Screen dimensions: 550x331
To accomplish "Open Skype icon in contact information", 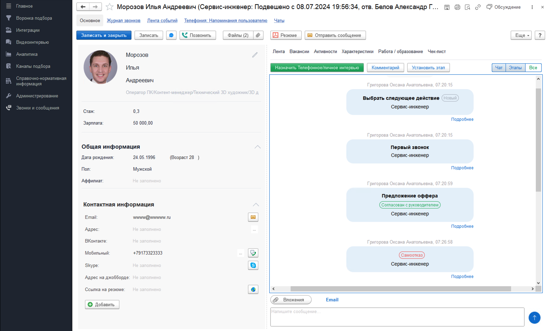I will [x=253, y=265].
